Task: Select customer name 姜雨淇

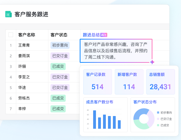Action: click(24, 56)
